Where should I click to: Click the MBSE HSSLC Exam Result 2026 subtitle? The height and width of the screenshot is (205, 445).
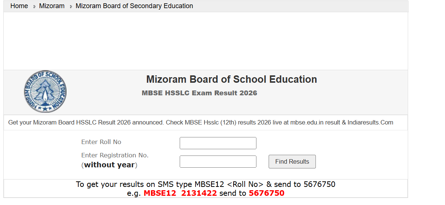point(199,93)
